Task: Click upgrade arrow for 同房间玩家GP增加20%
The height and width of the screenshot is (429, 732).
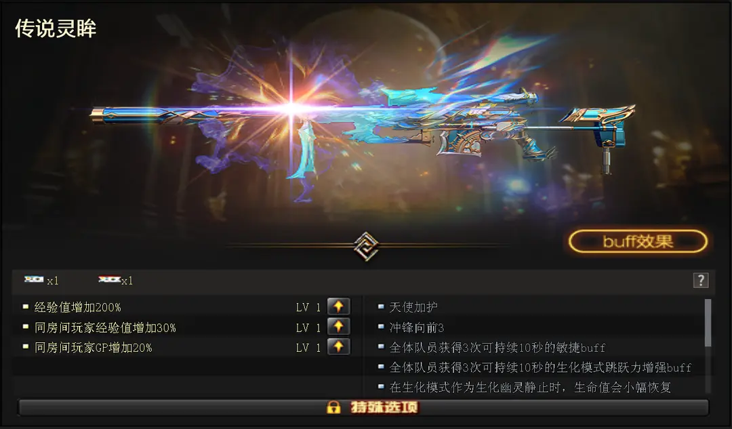Action: click(x=338, y=347)
